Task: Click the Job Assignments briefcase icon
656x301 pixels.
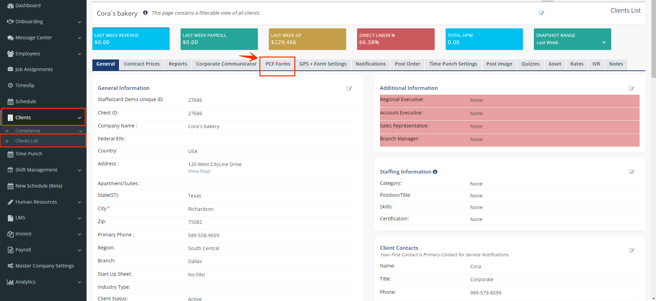Action: click(10, 69)
